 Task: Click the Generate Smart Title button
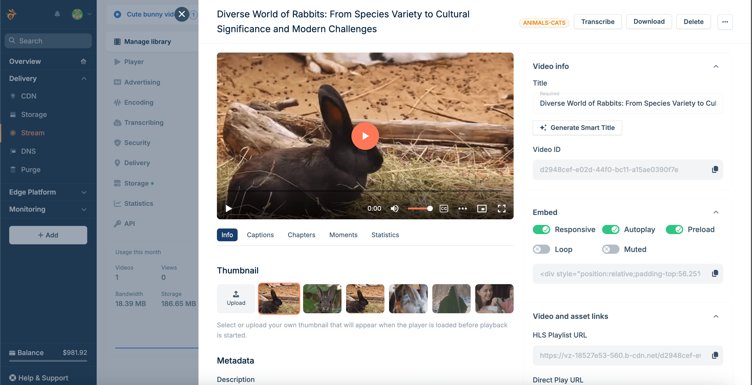click(577, 128)
